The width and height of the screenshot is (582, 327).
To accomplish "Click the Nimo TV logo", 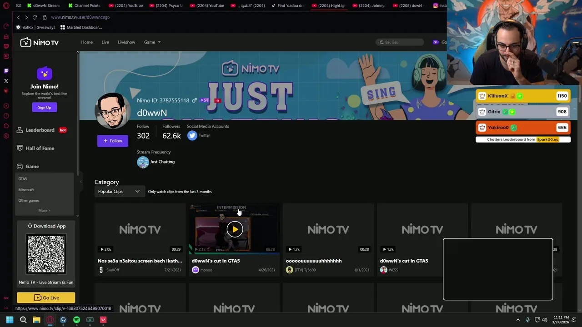I will pyautogui.click(x=40, y=42).
